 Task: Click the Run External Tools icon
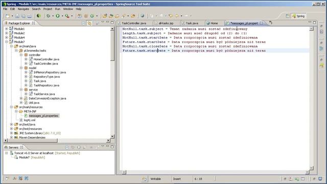67,16
